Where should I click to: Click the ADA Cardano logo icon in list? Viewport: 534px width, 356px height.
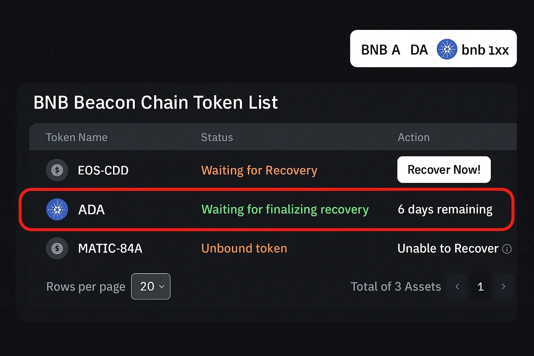tap(57, 210)
